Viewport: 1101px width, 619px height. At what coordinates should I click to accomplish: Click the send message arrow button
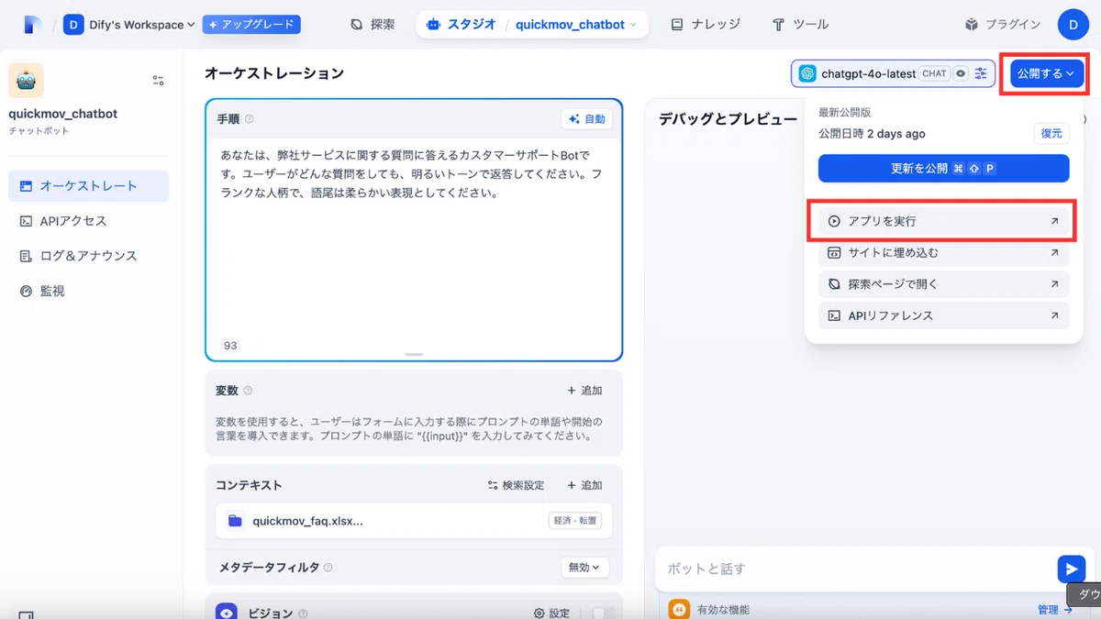click(x=1071, y=569)
